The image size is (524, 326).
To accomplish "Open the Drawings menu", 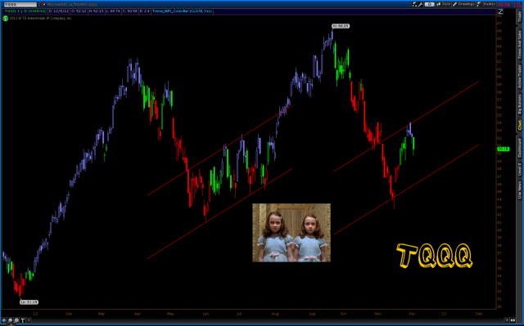I will 463,4.
